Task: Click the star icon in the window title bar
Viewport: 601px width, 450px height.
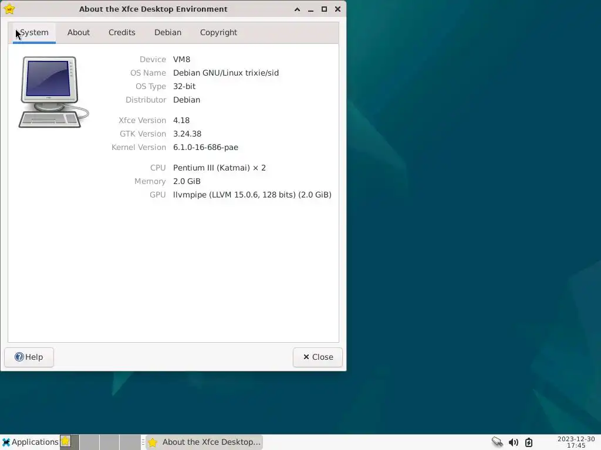Action: (x=9, y=9)
